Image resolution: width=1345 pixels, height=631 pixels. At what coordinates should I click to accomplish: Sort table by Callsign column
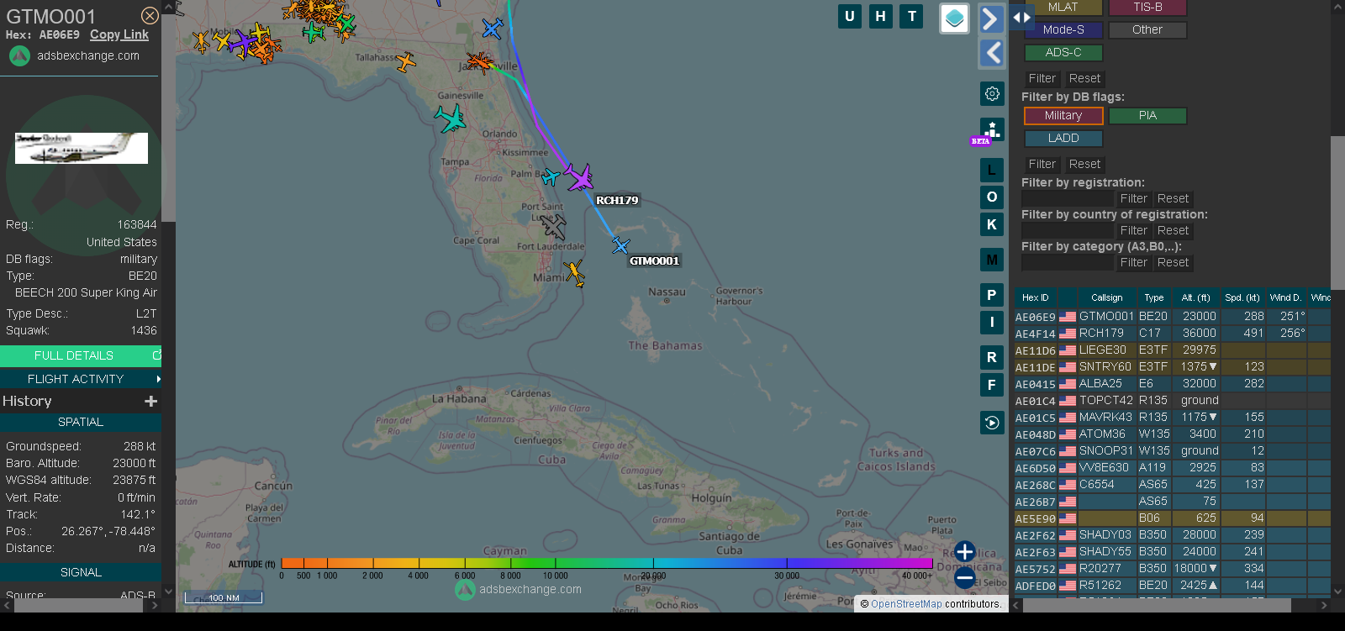[1106, 297]
